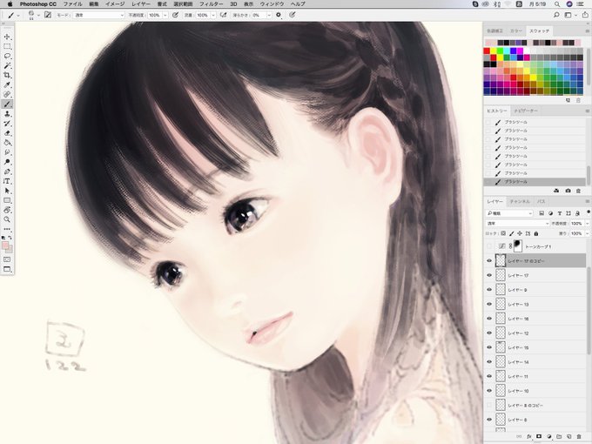Image resolution: width=592 pixels, height=444 pixels.
Task: Select the Paint Bucket tool
Action: [x=7, y=143]
